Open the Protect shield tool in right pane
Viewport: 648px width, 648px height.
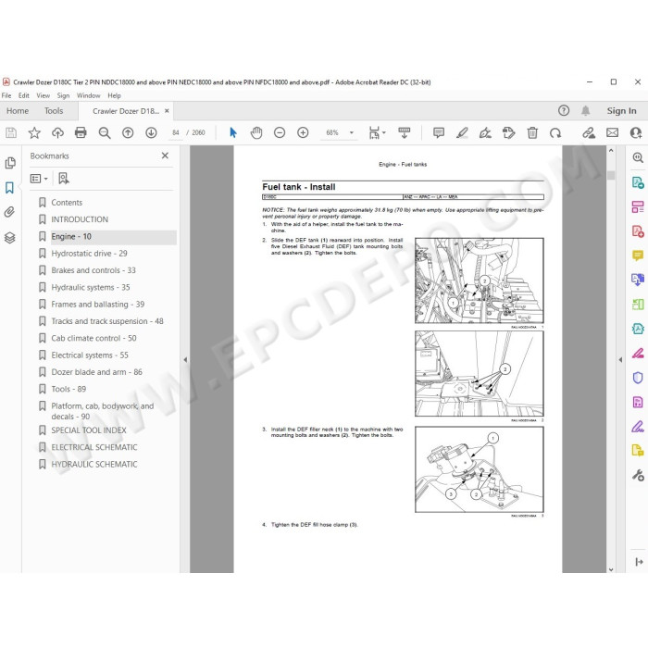[638, 378]
